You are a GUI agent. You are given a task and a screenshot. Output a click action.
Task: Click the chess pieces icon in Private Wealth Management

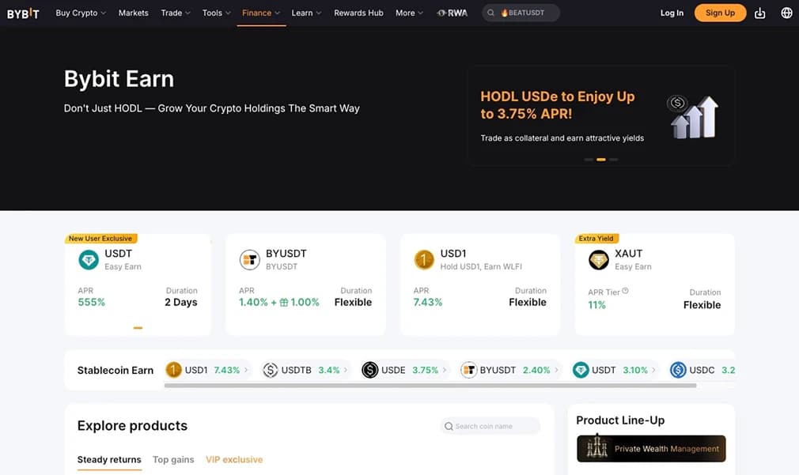(x=596, y=447)
